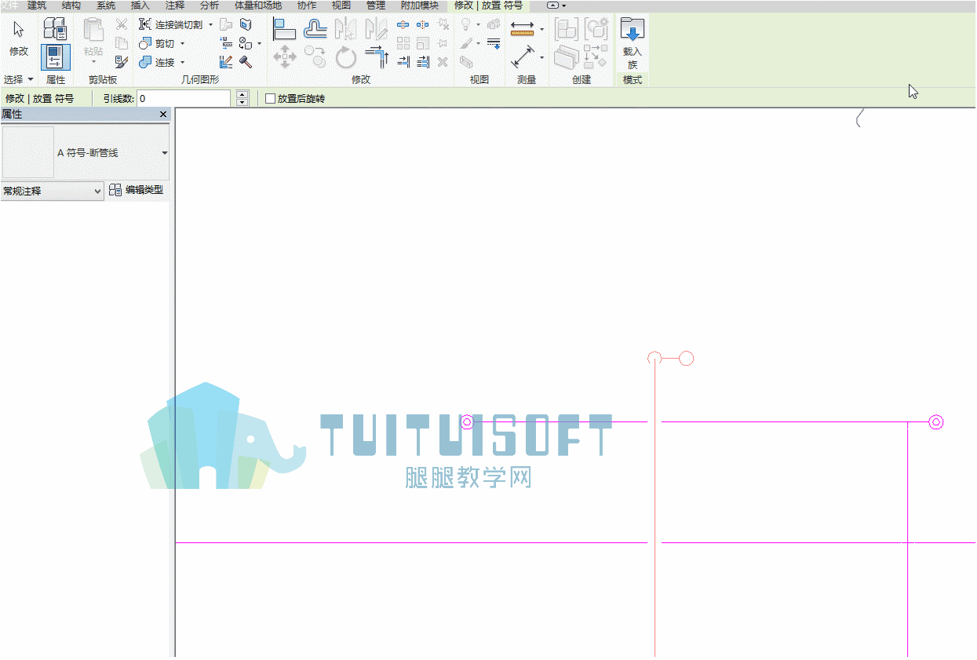This screenshot has width=977, height=660.
Task: Close the 属性 panel
Action: [x=163, y=115]
